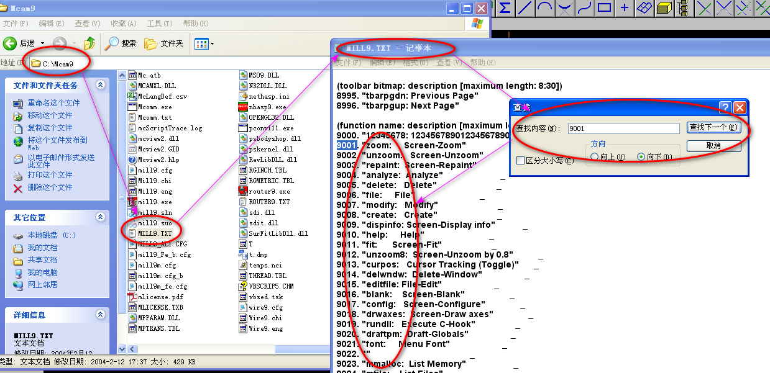The image size is (770, 373).
Task: Click Find Next (查找下一个) button
Action: pos(713,127)
